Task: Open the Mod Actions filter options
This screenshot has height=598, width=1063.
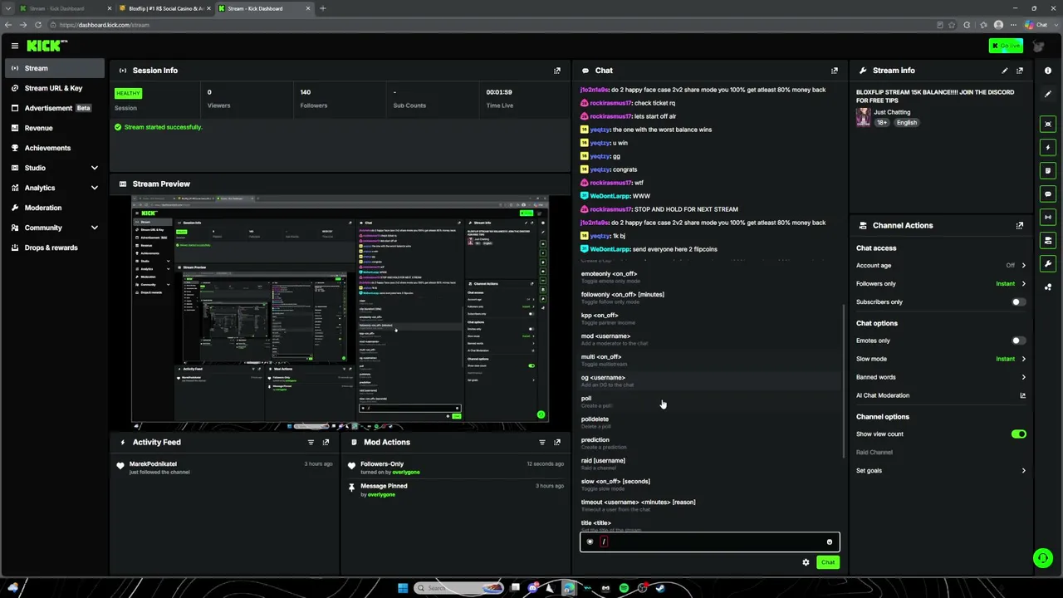Action: (x=542, y=443)
